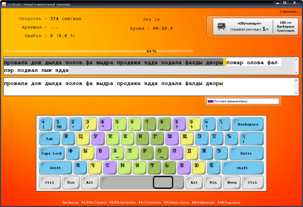This screenshot has width=303, height=207.
Task: Click the left Win key
Action: (x=71, y=182)
